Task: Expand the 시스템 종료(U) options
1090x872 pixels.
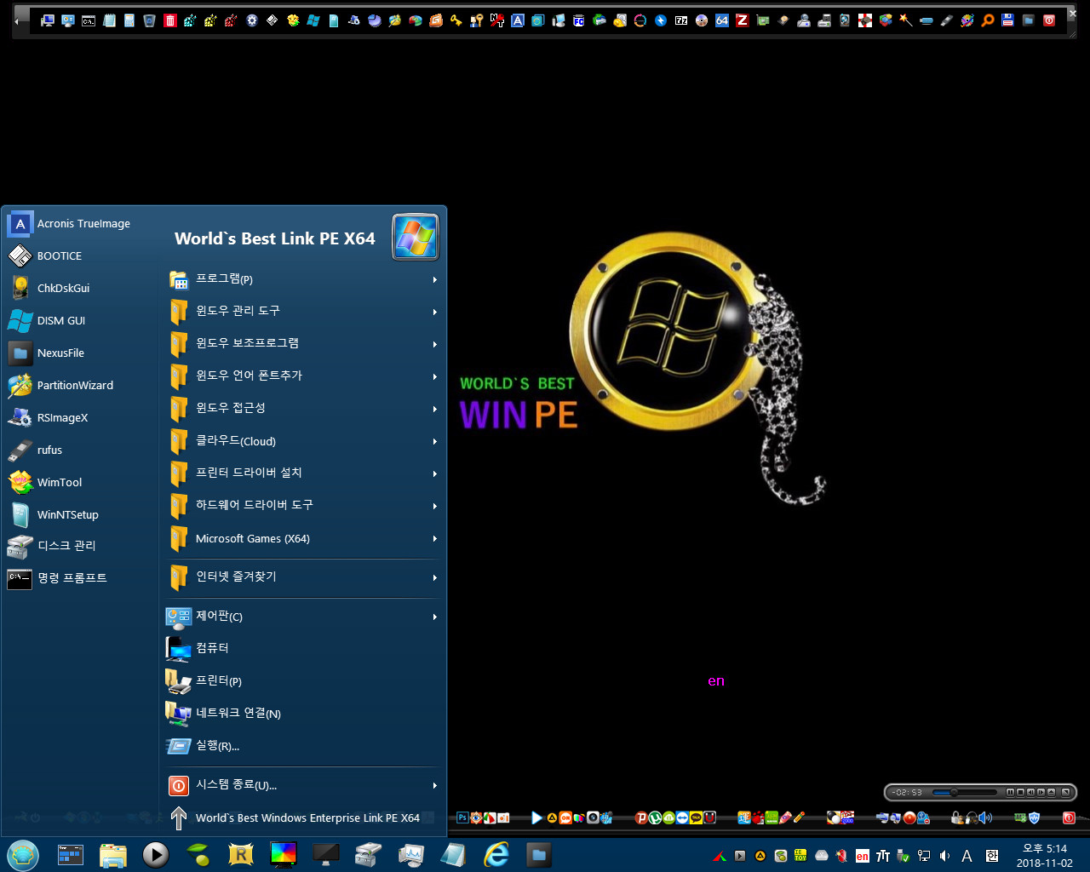Action: [304, 785]
